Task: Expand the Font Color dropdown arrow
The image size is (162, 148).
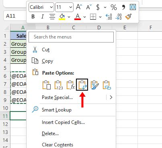Action: pyautogui.click(x=84, y=17)
